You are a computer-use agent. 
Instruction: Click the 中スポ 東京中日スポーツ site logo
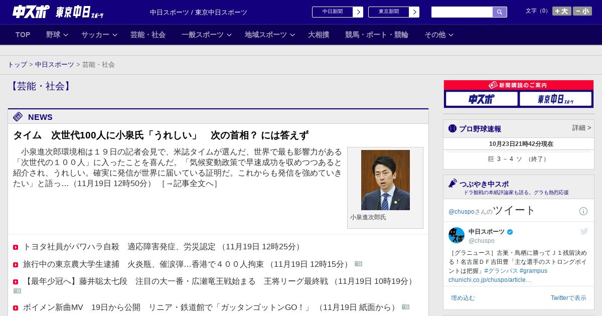coord(58,12)
